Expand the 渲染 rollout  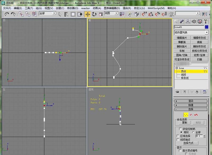click(191, 101)
